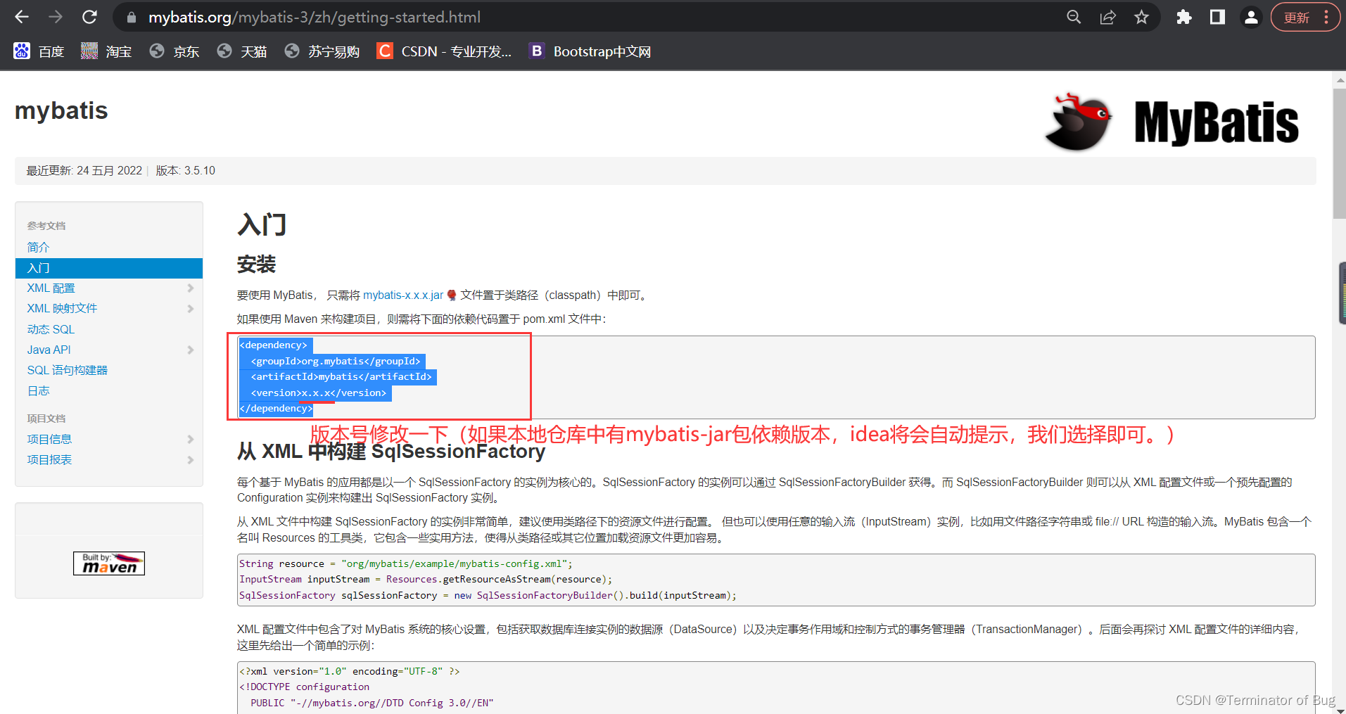Reload the mybatis page
1346x714 pixels.
(89, 17)
